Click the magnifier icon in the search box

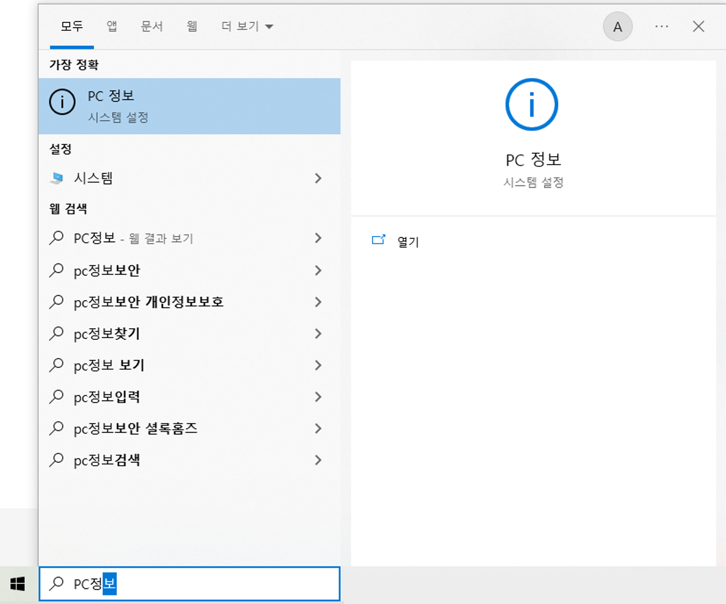(56, 584)
